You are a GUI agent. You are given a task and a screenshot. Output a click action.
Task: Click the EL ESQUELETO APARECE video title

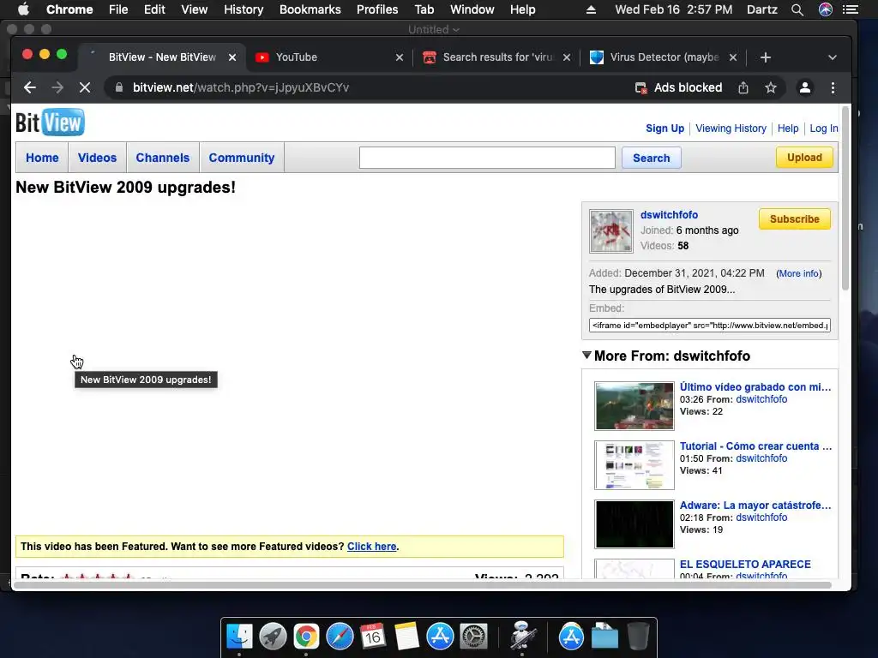tap(745, 564)
